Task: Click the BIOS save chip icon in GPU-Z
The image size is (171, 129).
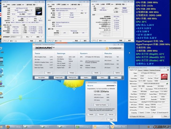Action: 167,84
